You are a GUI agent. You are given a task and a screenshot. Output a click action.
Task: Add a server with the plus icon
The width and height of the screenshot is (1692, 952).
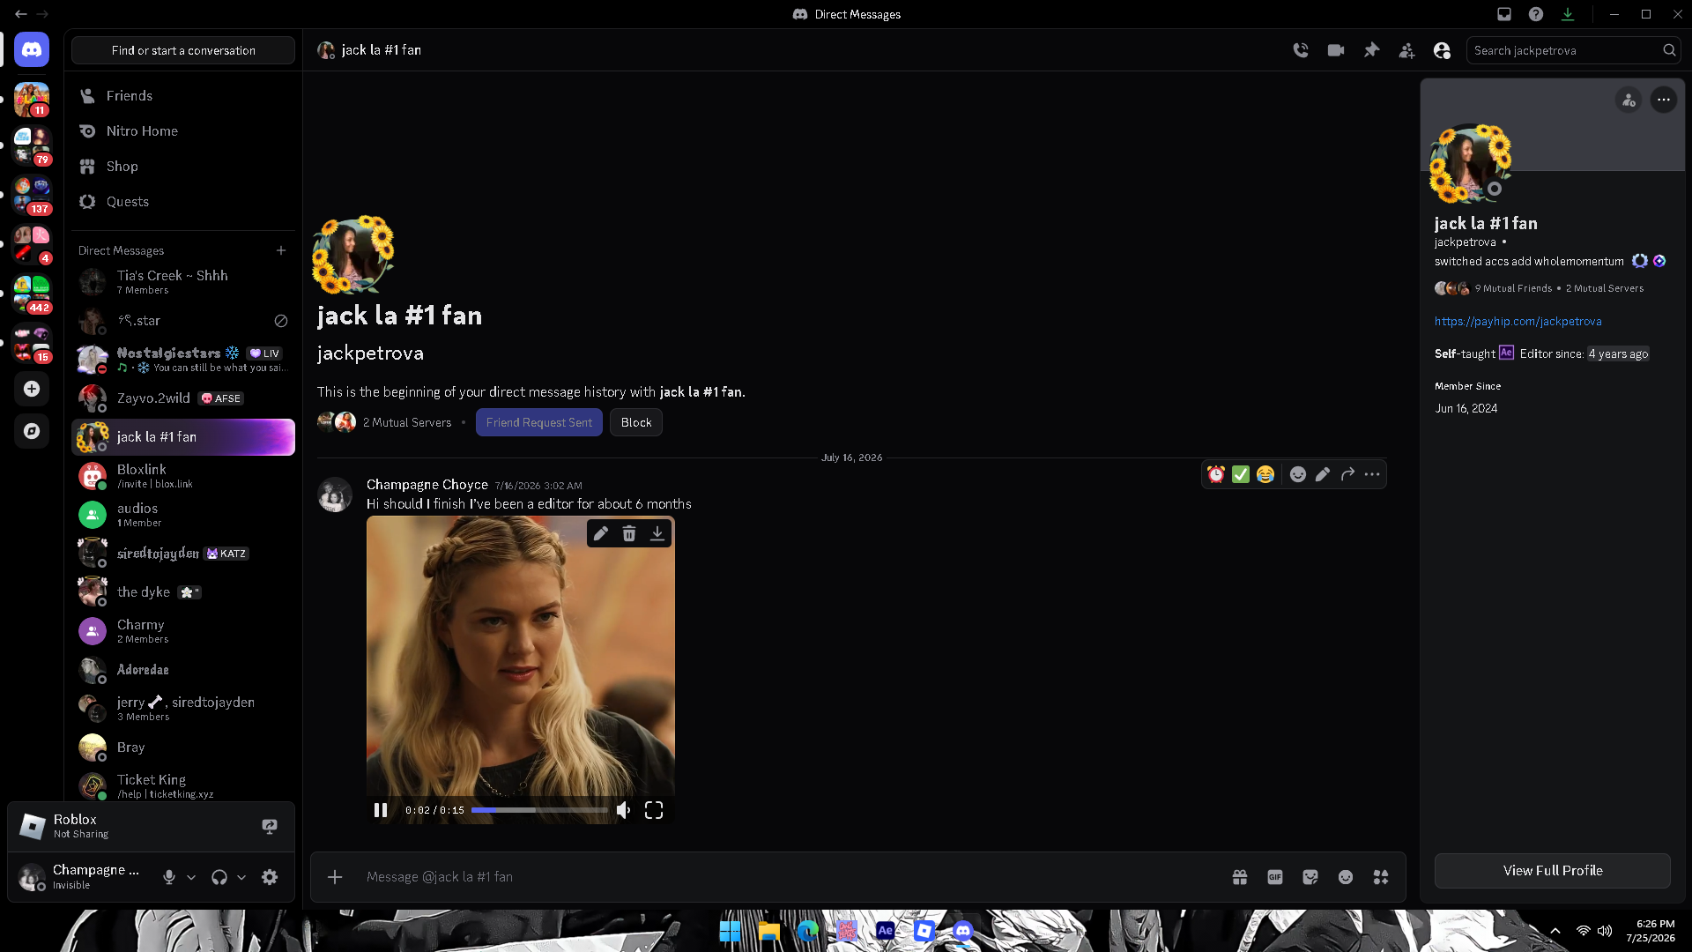(32, 389)
